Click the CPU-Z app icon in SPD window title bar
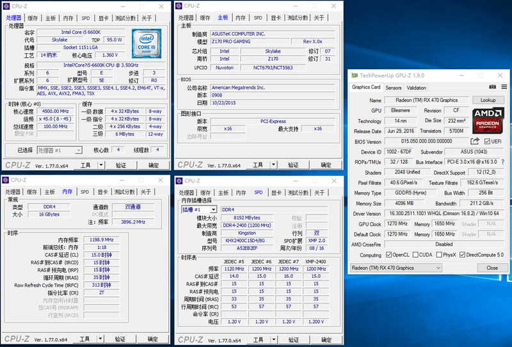 (179, 181)
